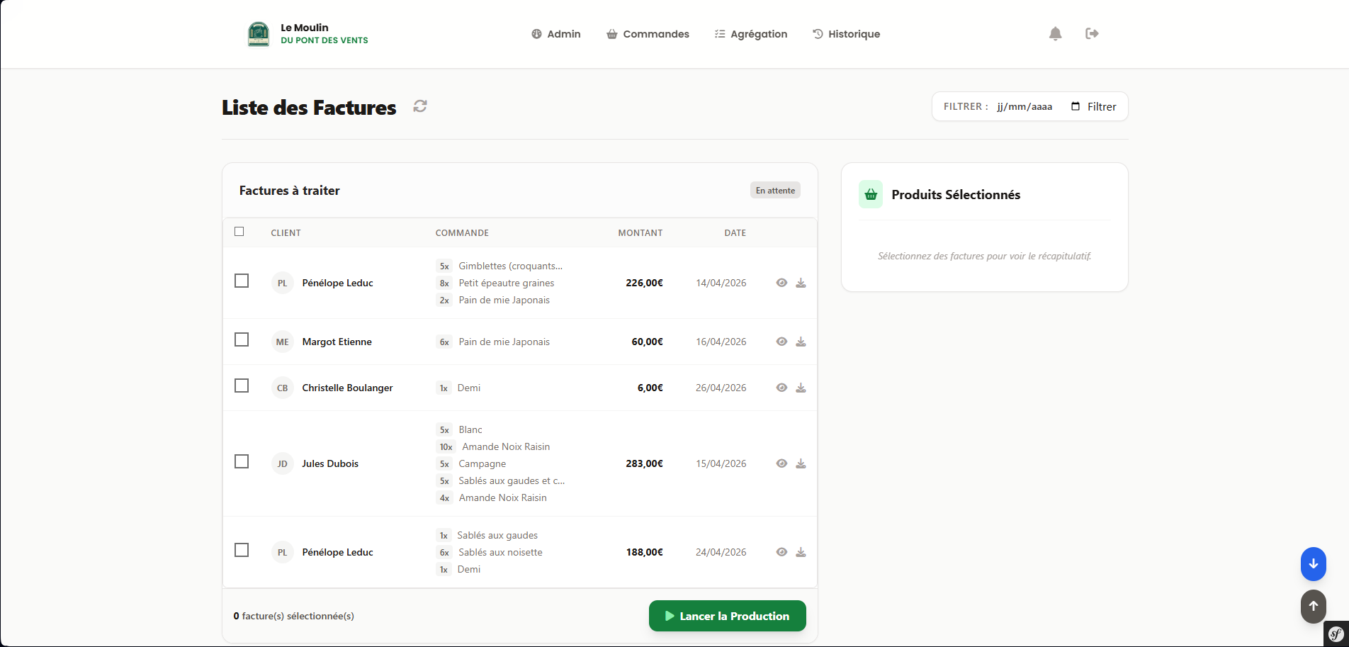Click client name Jules Dubois
Viewport: 1349px width, 647px height.
coord(330,463)
